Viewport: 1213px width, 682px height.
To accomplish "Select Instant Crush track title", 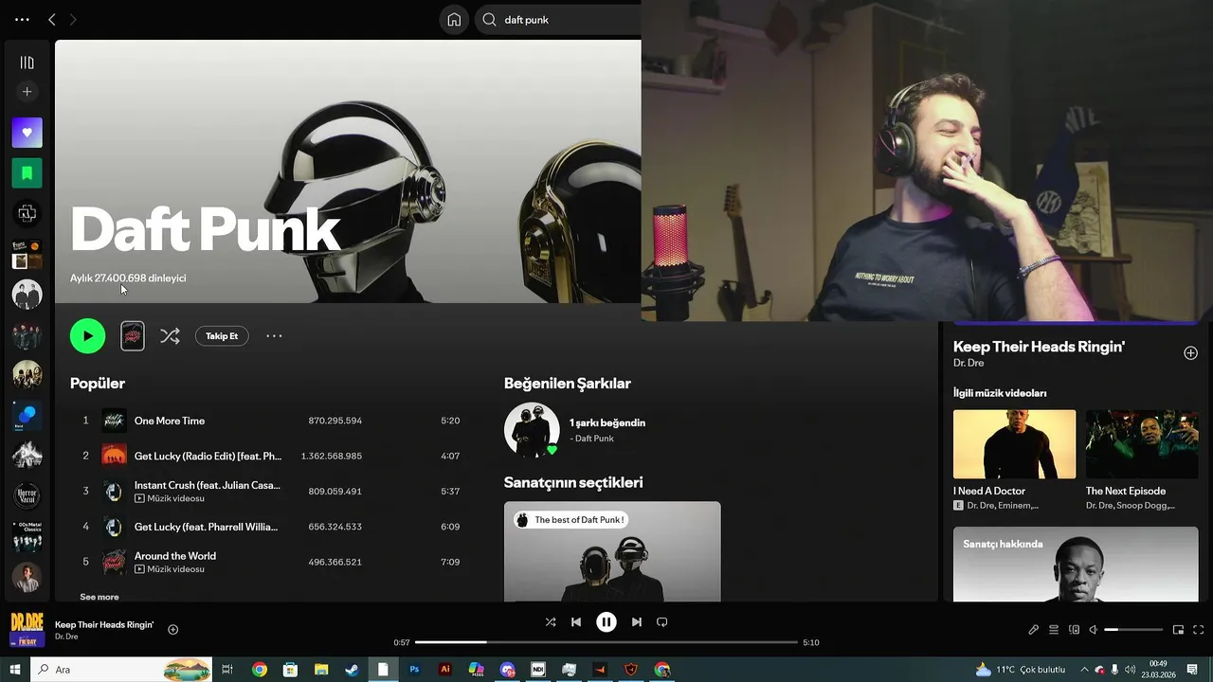I will (x=208, y=485).
